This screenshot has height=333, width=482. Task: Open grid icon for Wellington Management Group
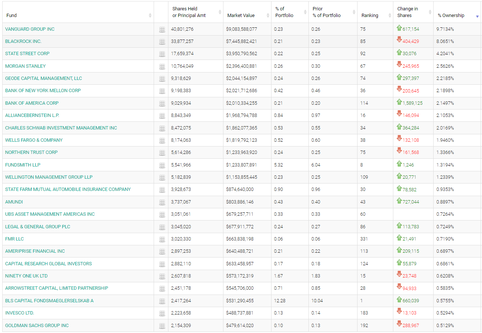click(x=162, y=178)
